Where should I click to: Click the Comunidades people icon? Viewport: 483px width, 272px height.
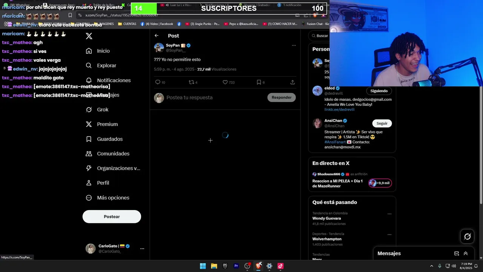click(89, 154)
